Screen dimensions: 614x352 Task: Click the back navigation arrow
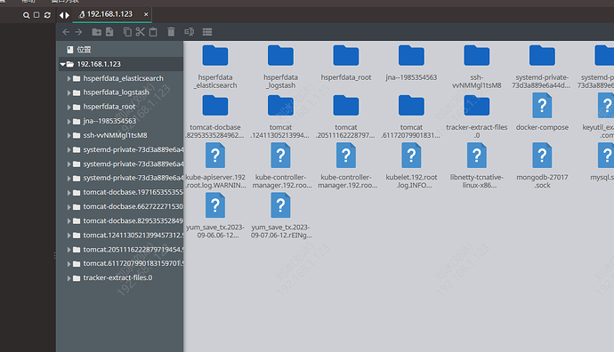[x=66, y=32]
